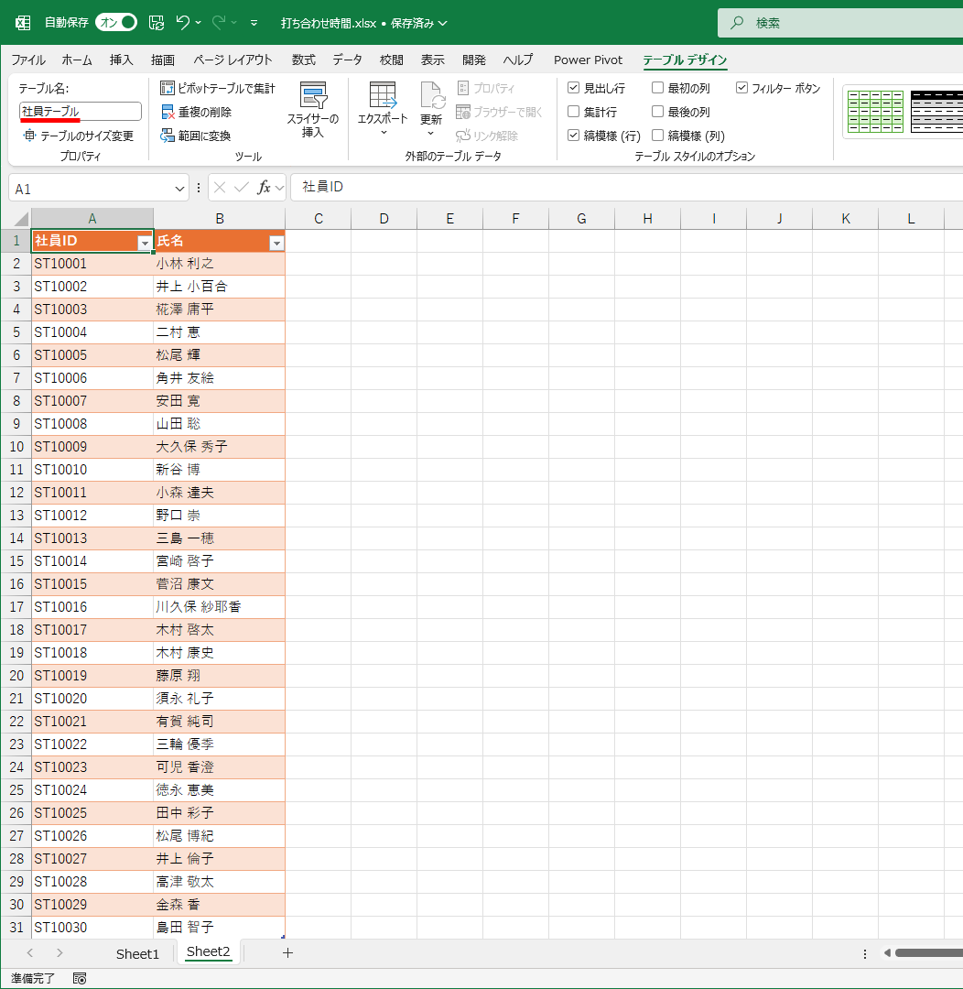The image size is (963, 989).
Task: Switch to the Power Pivot tab
Action: (x=588, y=60)
